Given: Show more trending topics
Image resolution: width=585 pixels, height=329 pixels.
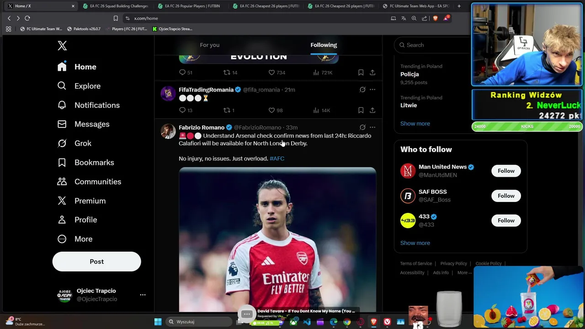Looking at the screenshot, I should [415, 123].
